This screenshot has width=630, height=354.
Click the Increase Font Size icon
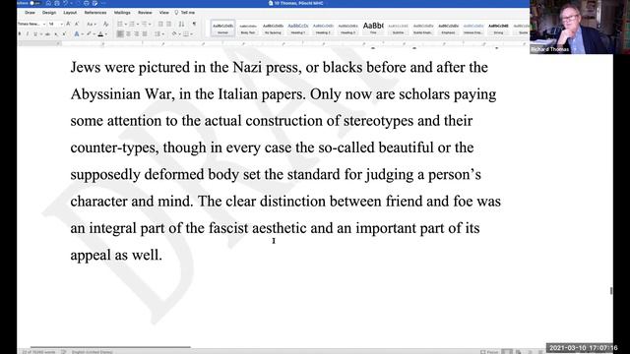click(68, 24)
